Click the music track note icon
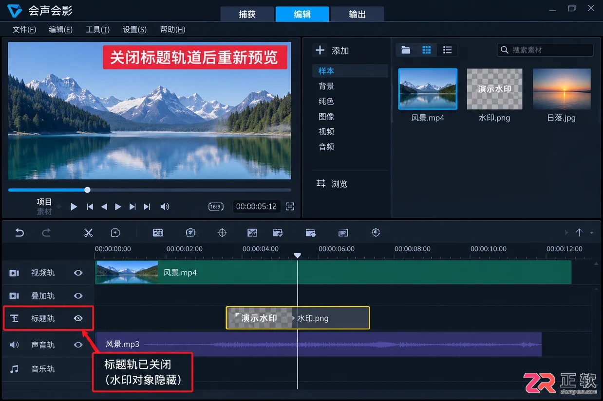The width and height of the screenshot is (603, 401). point(15,369)
